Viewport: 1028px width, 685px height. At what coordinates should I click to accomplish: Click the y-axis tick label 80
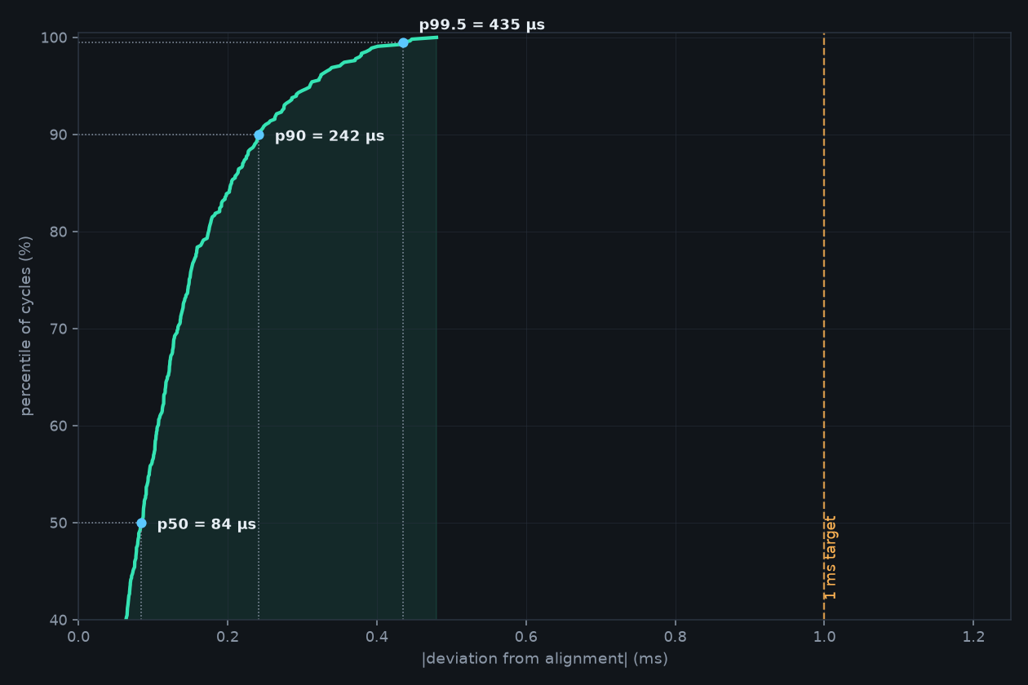[58, 232]
